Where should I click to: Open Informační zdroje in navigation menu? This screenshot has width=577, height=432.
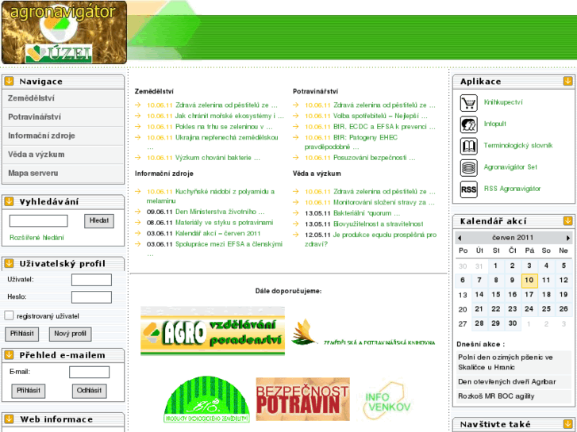click(63, 136)
